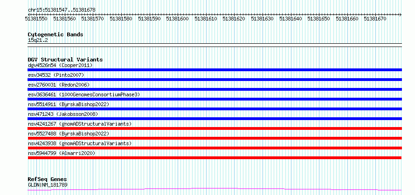Click ruler position 51381610

(x=206, y=19)
